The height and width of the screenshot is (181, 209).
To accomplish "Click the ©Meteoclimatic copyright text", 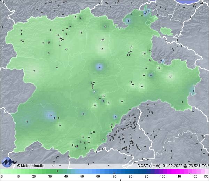I will (31, 166).
